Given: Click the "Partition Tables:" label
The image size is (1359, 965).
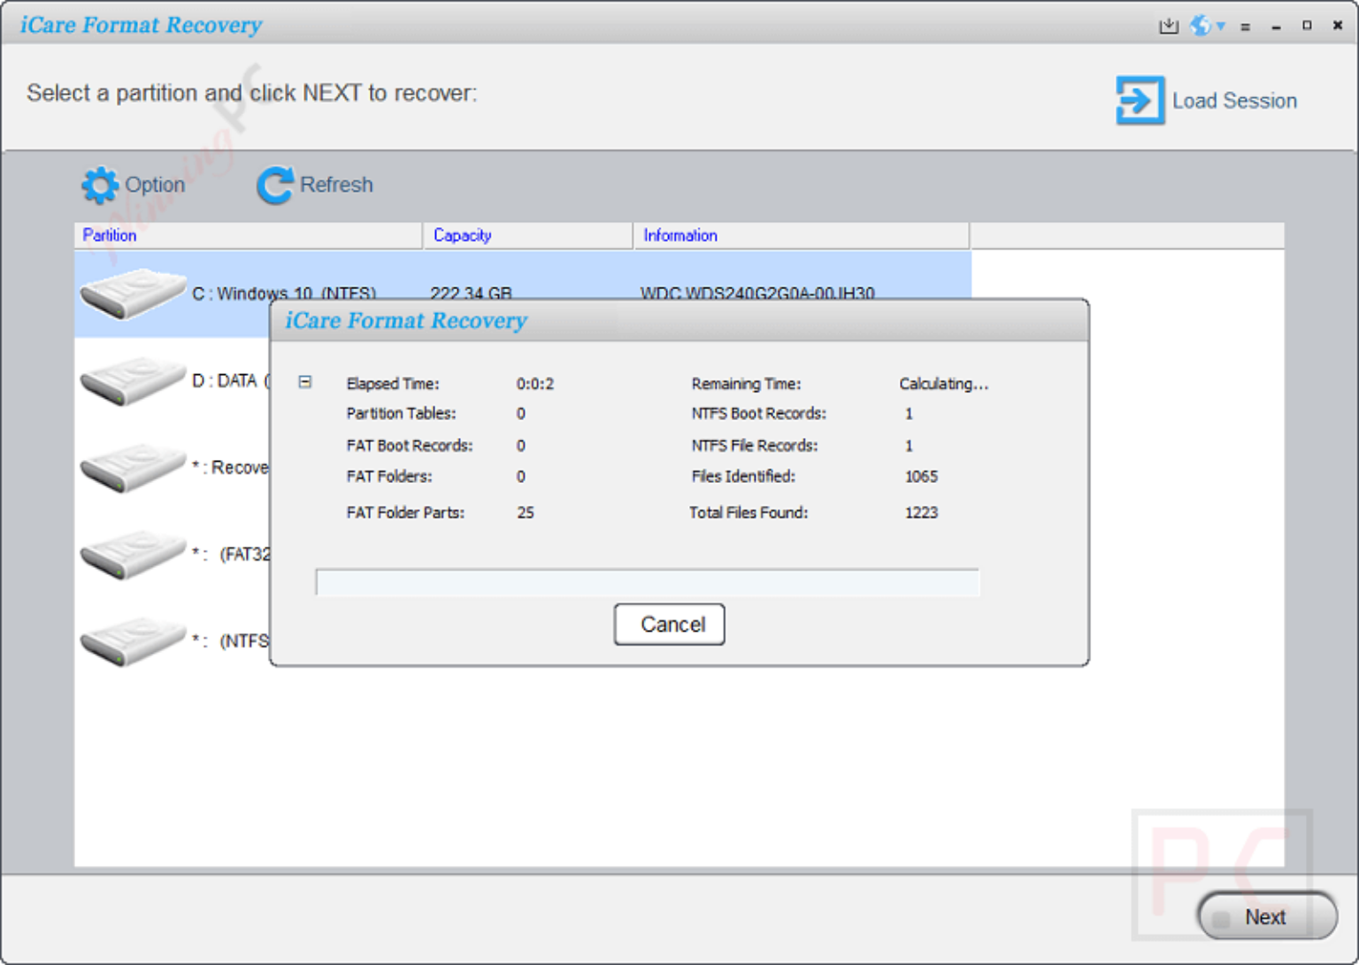Looking at the screenshot, I should tap(402, 413).
